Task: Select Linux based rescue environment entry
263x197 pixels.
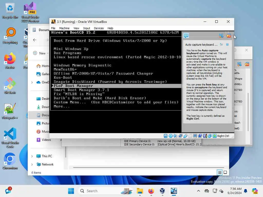Action: (117, 57)
